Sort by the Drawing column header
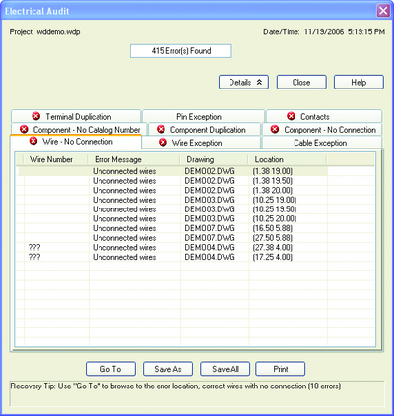 coord(214,159)
